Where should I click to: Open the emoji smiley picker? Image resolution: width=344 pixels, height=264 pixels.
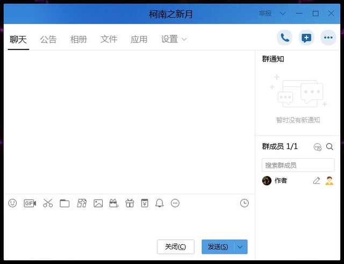pyautogui.click(x=13, y=203)
